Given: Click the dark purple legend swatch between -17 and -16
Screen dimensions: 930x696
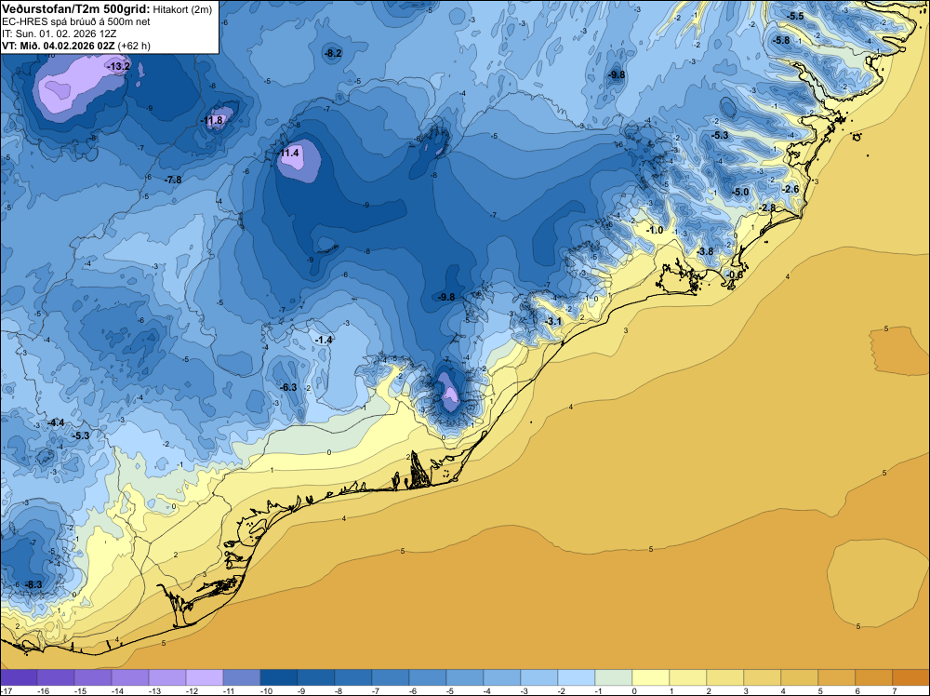Looking at the screenshot, I should coord(19,677).
